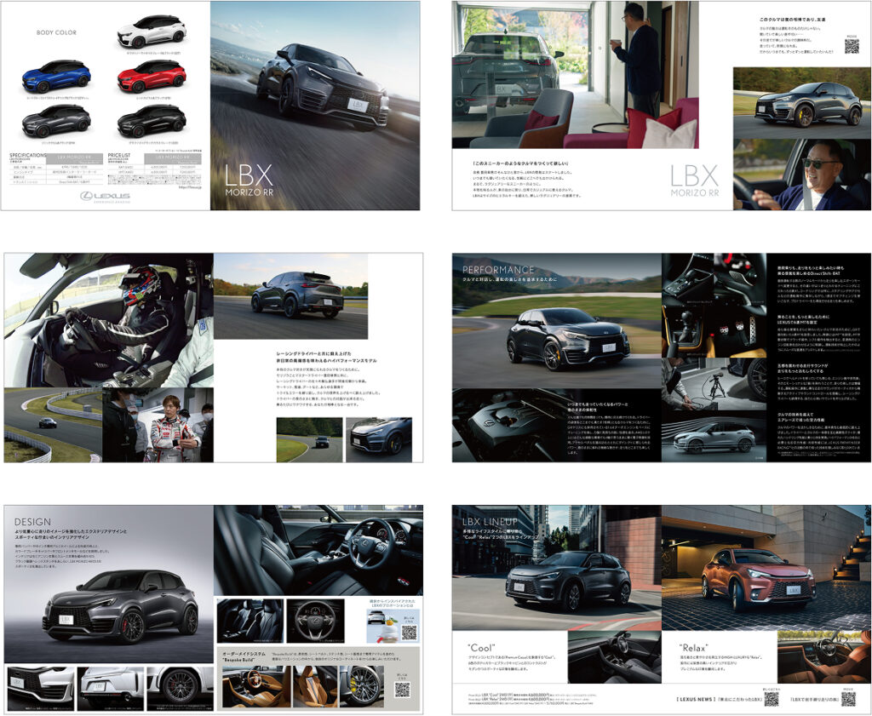The height and width of the screenshot is (716, 872).
Task: Open the white front grille close-up thumbnail
Action: point(41,688)
